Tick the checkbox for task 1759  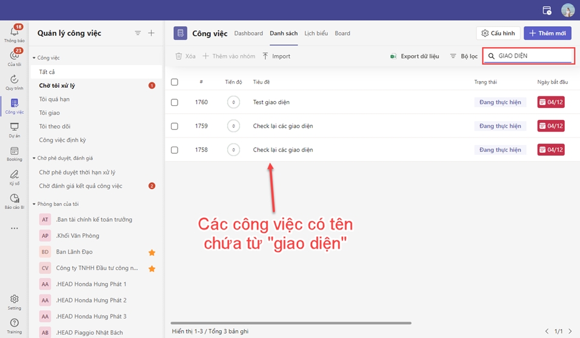coord(175,126)
